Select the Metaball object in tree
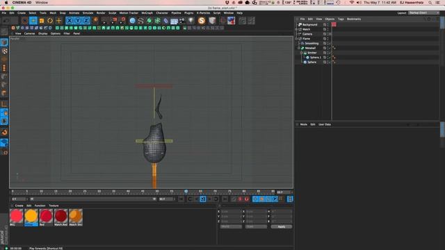445x250 pixels. point(310,48)
